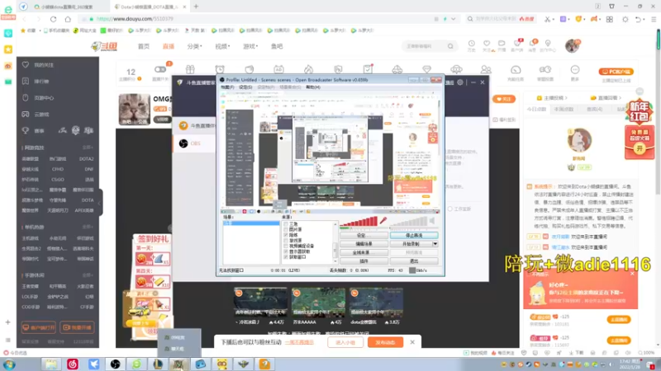Toggle the live-broadcast switch in streamer toolbar

(x=160, y=69)
